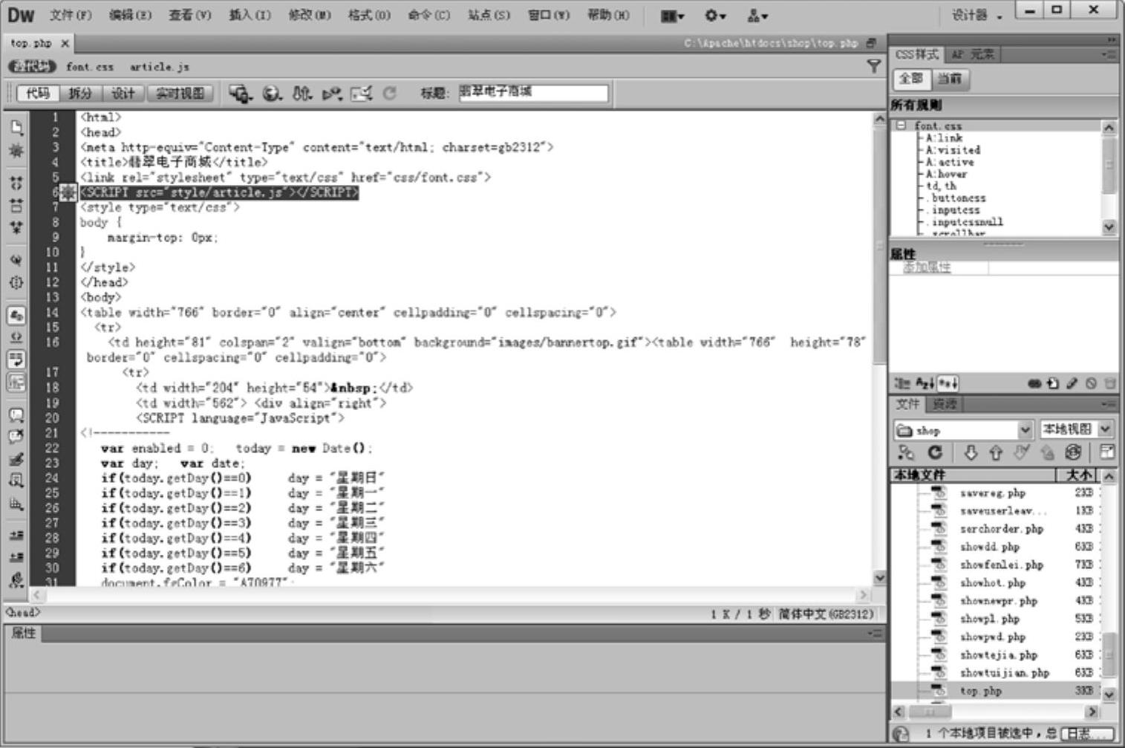
Task: Switch to 设计 design view
Action: [123, 94]
